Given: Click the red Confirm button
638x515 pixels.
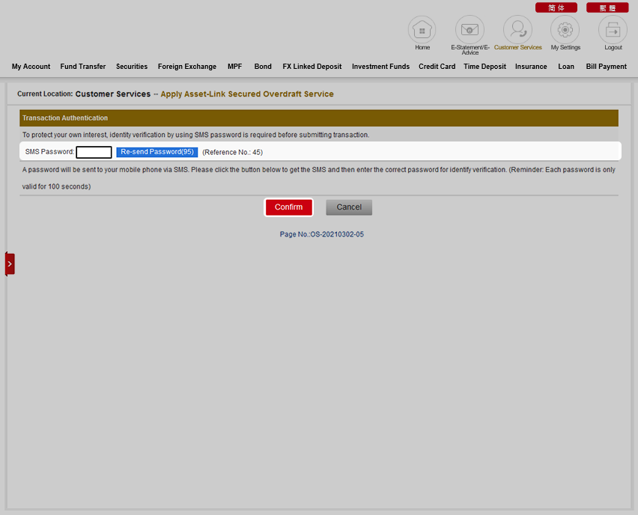Looking at the screenshot, I should point(288,207).
